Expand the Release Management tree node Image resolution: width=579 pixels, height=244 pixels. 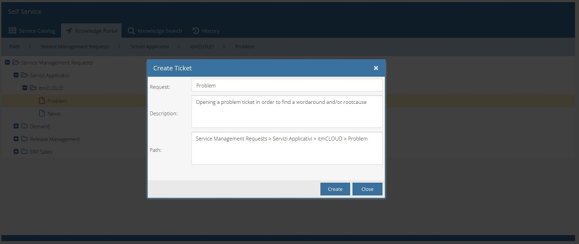(16, 139)
